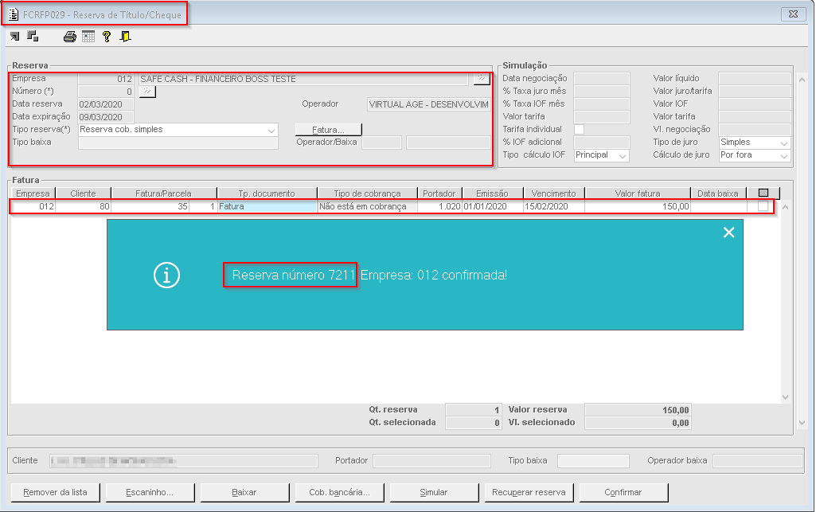Click the Data reserva field 02/03/2020

[106, 104]
